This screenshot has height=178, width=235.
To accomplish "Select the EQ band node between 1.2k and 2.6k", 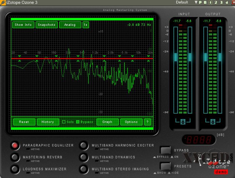I will (104, 58).
